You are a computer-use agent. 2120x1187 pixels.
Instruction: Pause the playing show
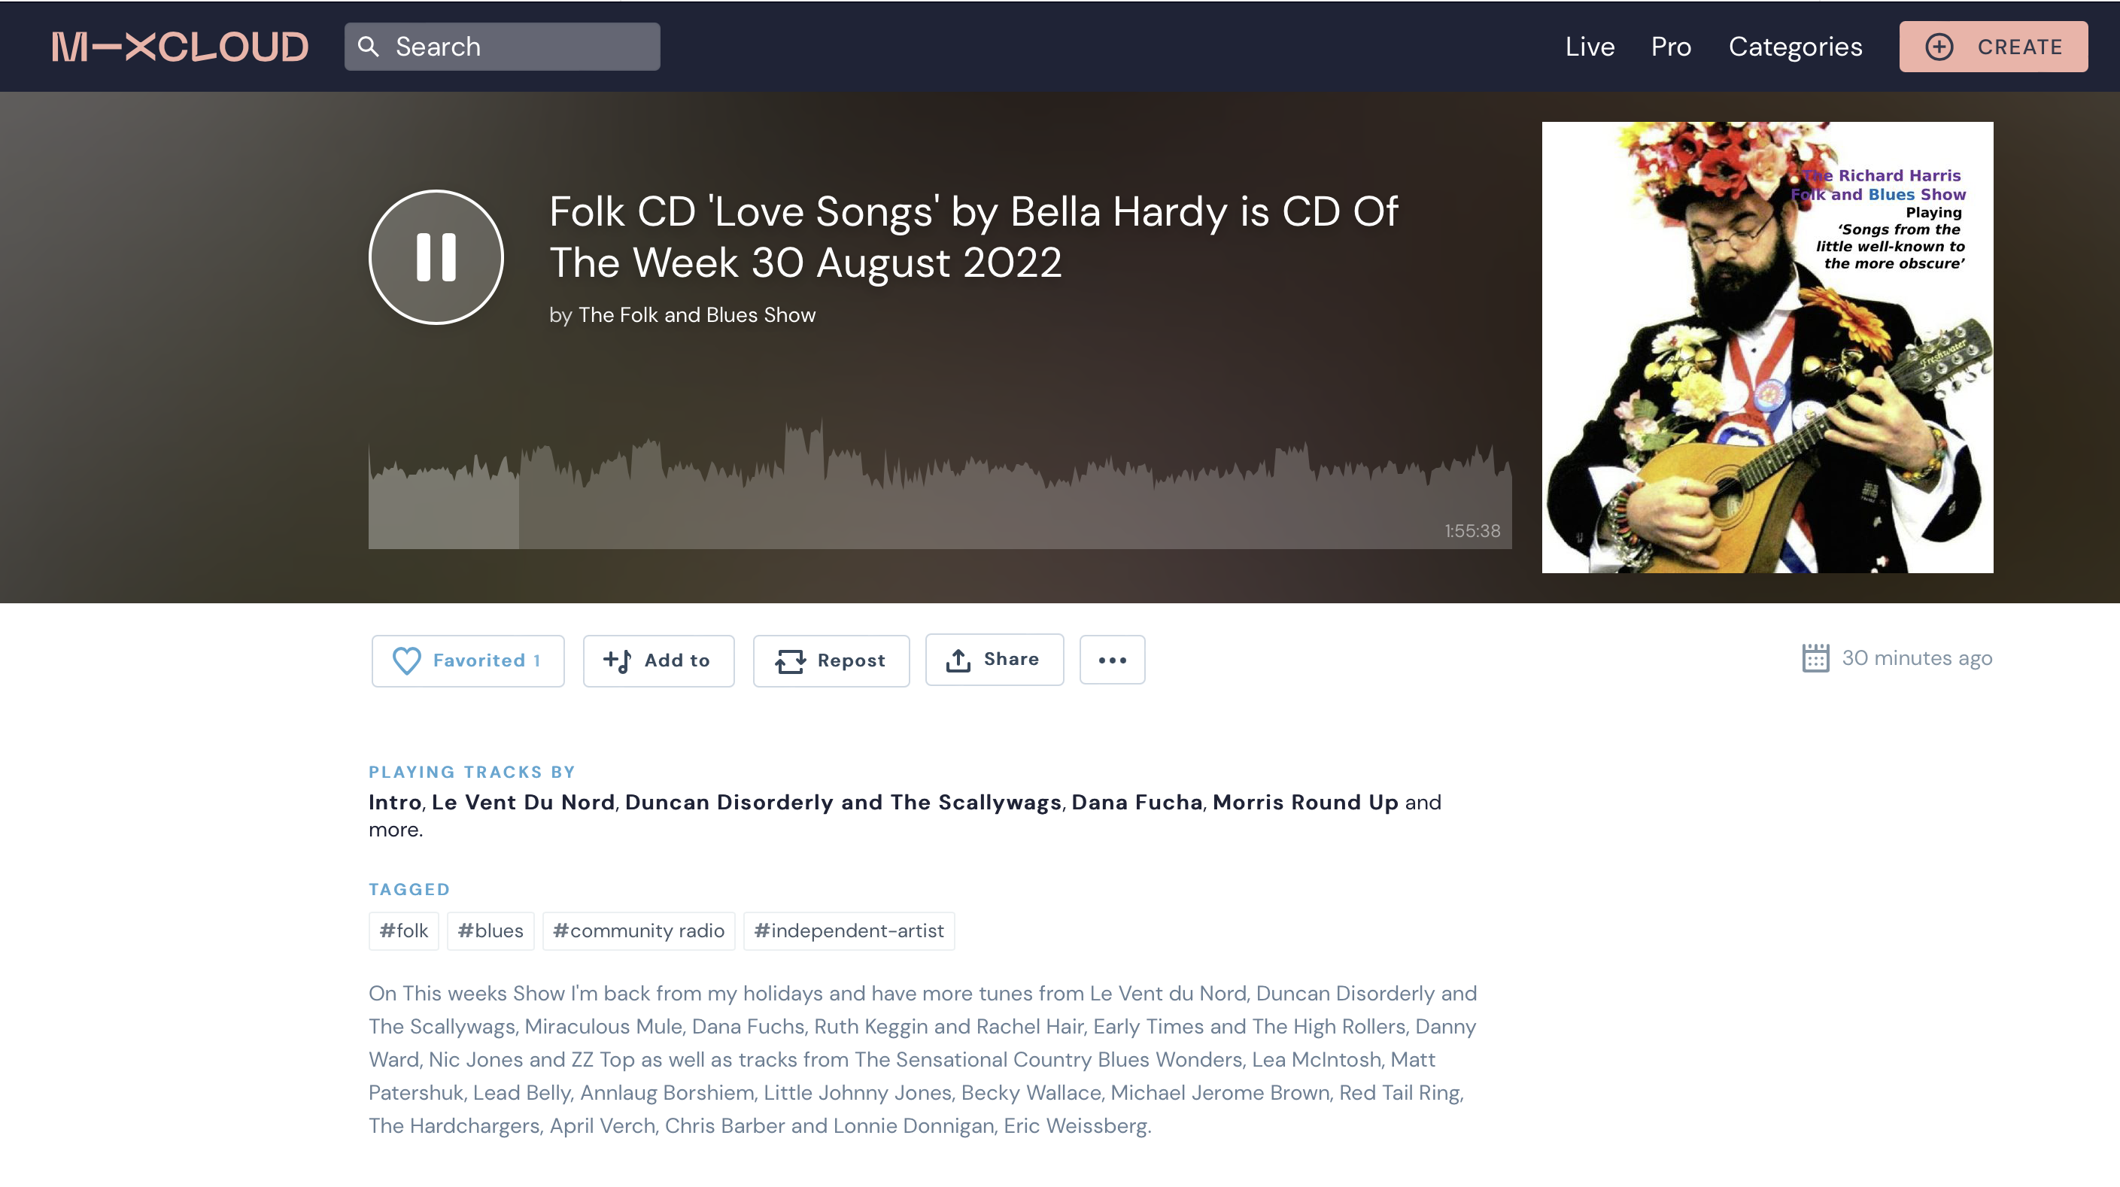[x=436, y=257]
